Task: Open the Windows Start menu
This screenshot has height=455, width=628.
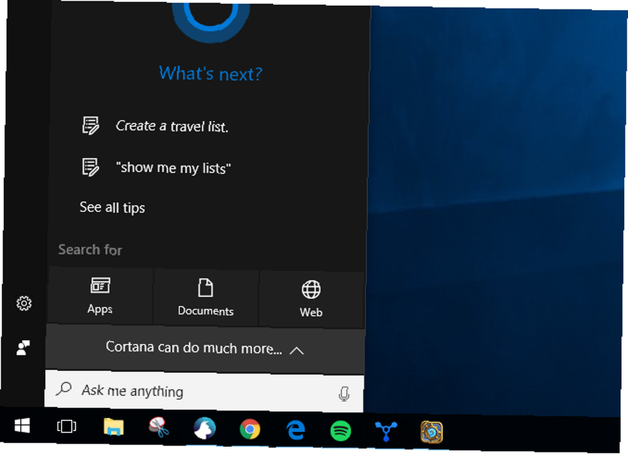Action: 22,426
